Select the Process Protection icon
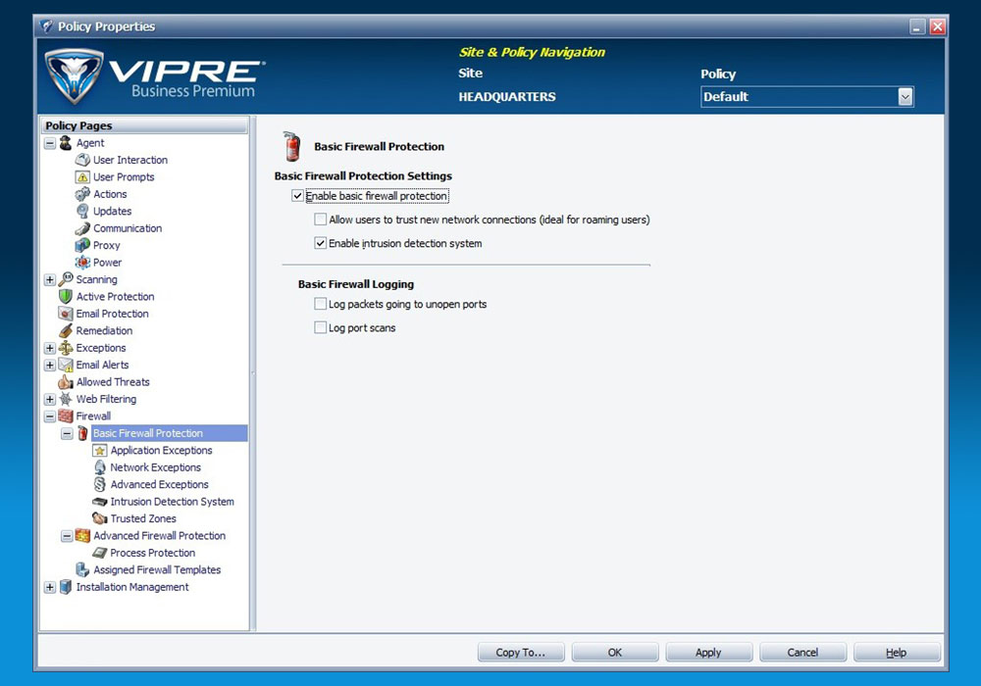Screen dimensions: 981x686 tap(99, 553)
